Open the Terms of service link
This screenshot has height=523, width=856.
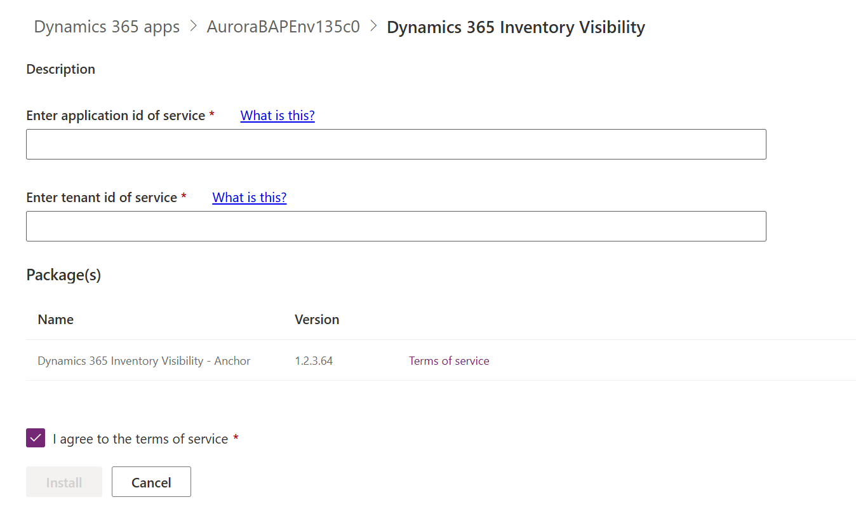(x=449, y=361)
